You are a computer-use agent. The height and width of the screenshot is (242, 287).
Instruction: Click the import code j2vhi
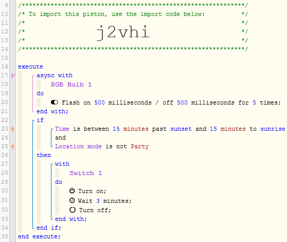pos(123,32)
